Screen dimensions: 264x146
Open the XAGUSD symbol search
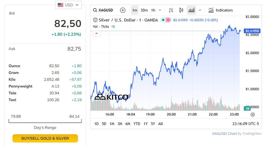[104, 10]
